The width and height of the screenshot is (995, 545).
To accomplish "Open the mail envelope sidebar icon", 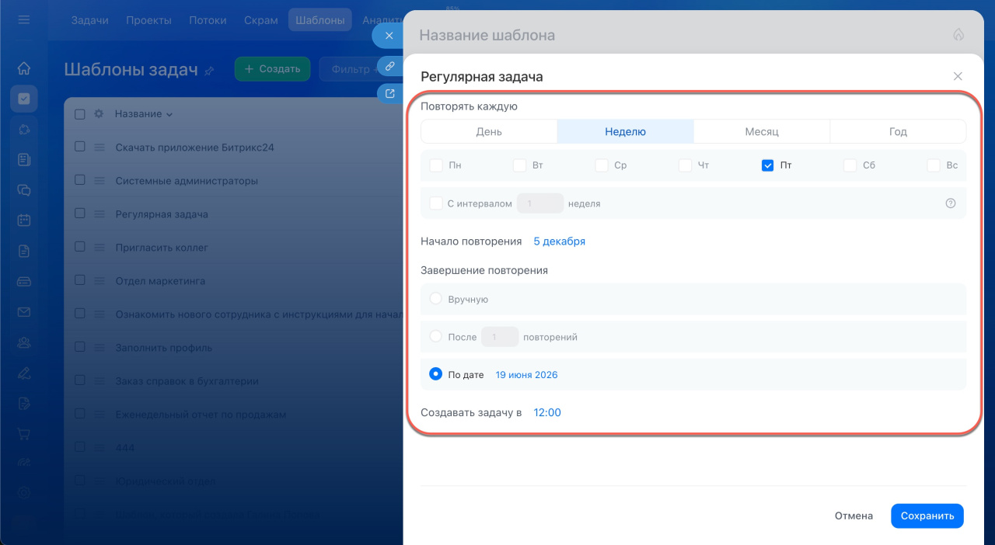I will point(24,312).
